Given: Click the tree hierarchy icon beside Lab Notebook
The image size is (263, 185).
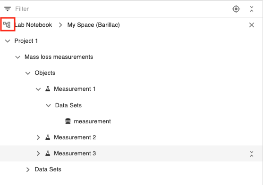Looking at the screenshot, I should tap(7, 25).
